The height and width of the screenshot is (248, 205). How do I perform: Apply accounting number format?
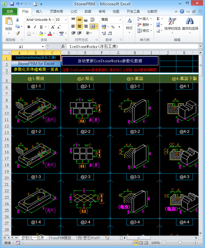[x=104, y=27]
